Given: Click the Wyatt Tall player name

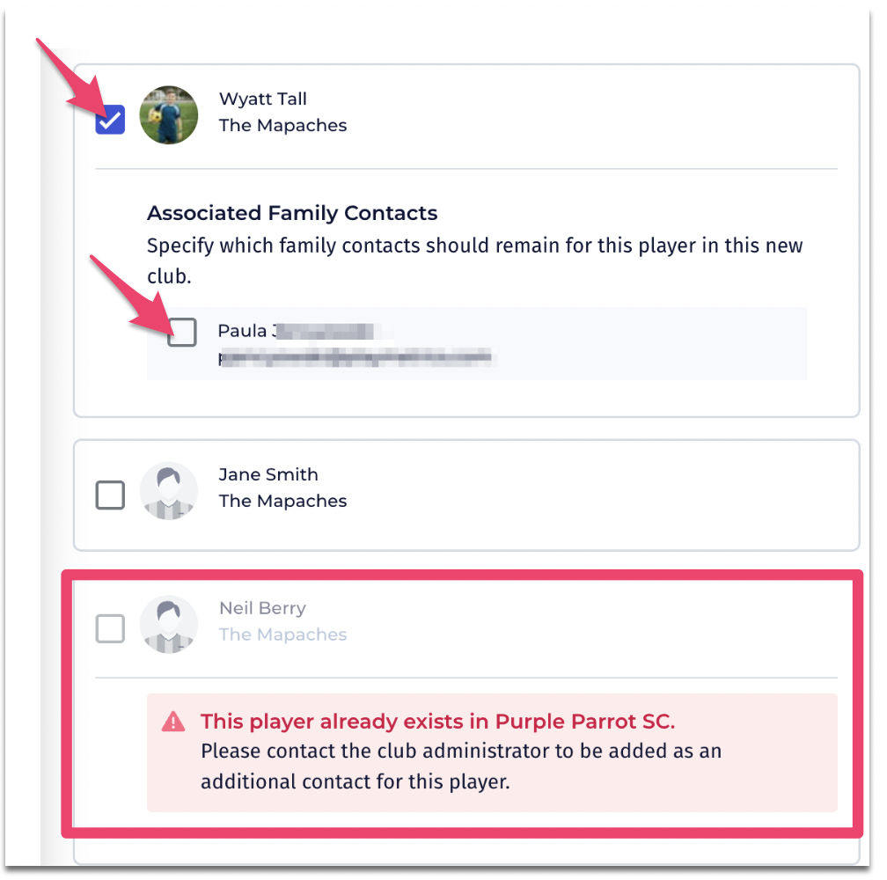Looking at the screenshot, I should point(263,99).
